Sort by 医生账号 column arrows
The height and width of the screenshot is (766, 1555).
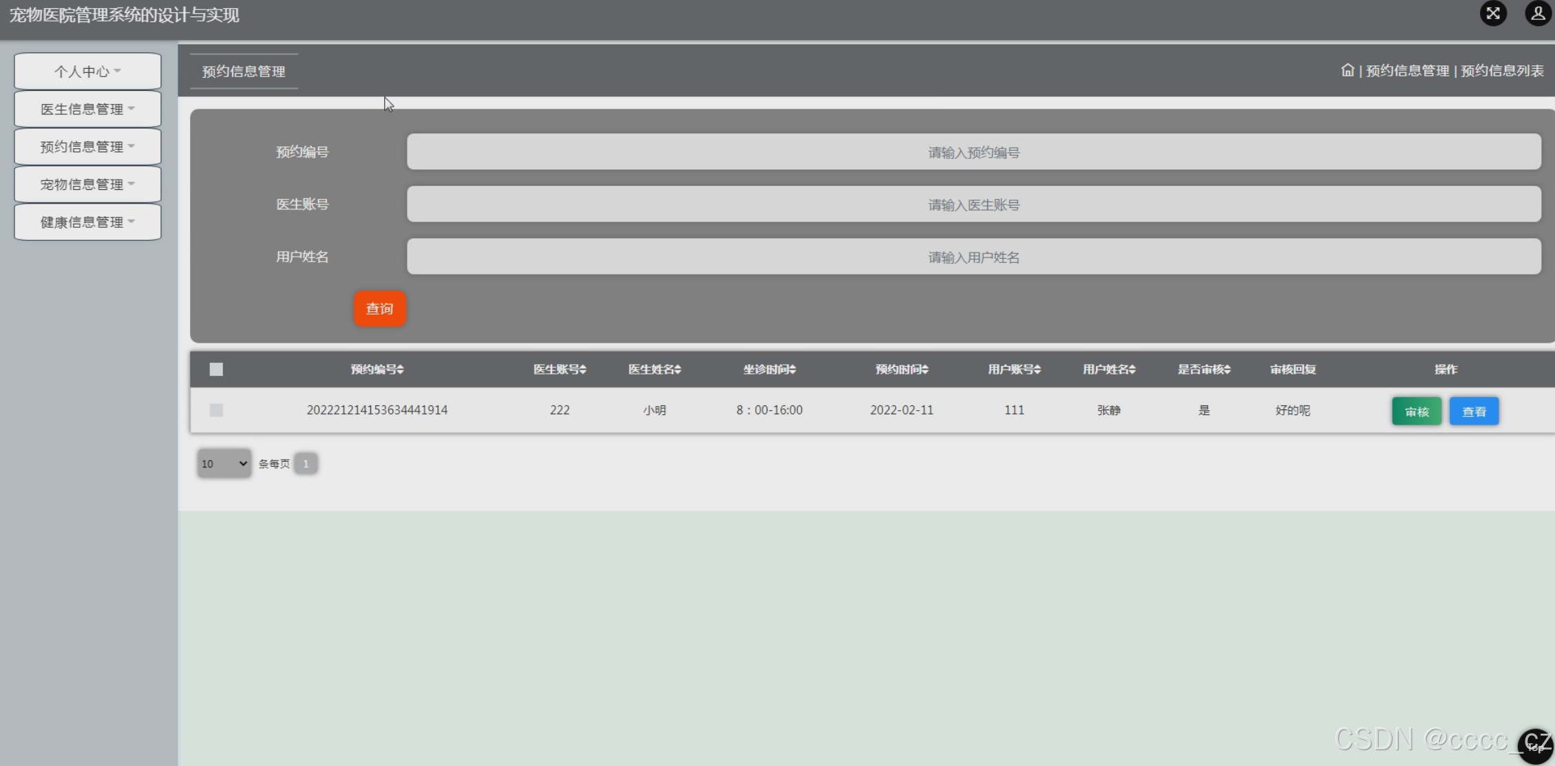583,370
